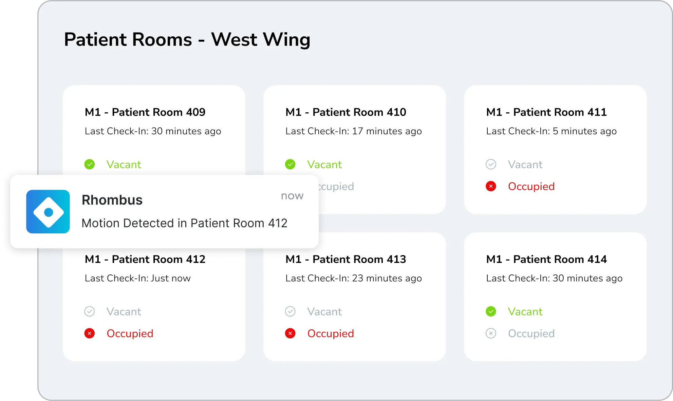Viewport: 673px width, 401px height.
Task: Toggle the Vacant status for Room 412
Action: (x=90, y=311)
